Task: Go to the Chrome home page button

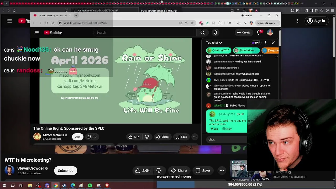Action: (x=53, y=23)
